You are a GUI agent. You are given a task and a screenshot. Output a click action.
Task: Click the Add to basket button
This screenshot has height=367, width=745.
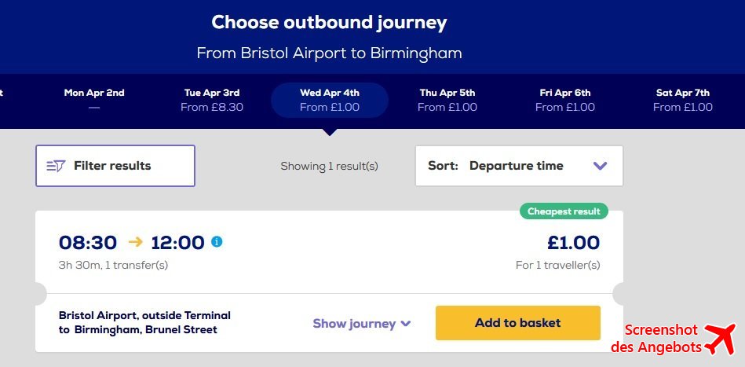click(518, 323)
